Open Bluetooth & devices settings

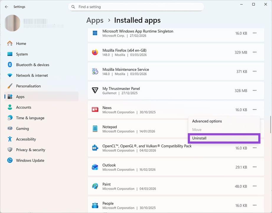pos(32,64)
